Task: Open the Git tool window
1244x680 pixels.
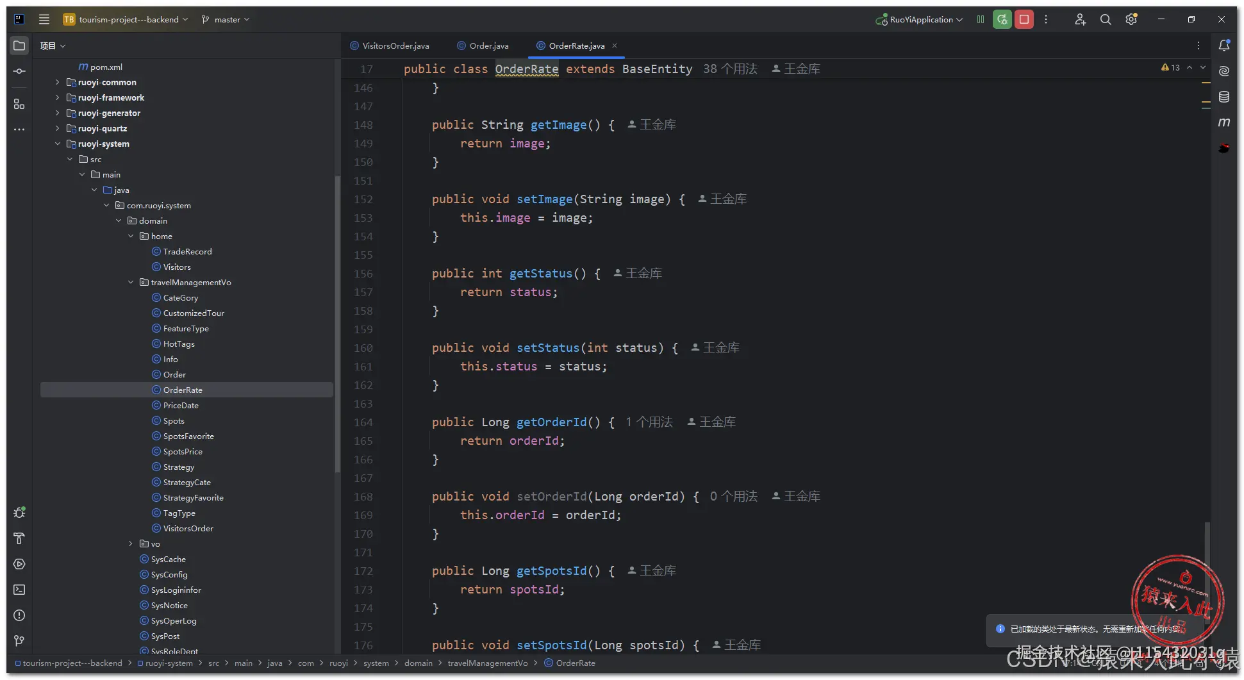Action: [x=19, y=641]
